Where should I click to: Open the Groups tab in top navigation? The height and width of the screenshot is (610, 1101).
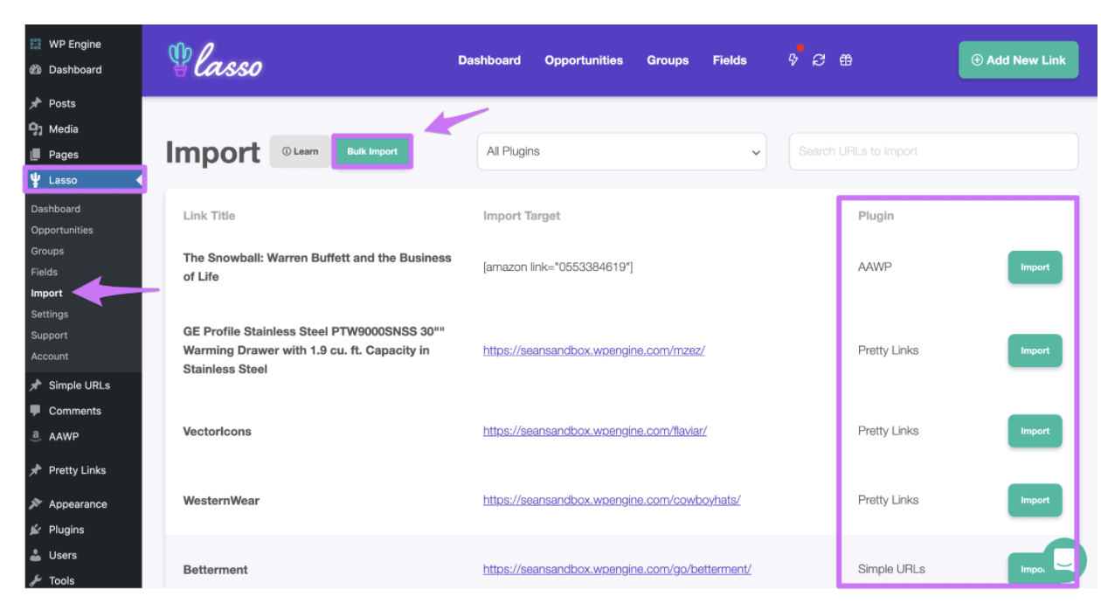click(x=668, y=60)
